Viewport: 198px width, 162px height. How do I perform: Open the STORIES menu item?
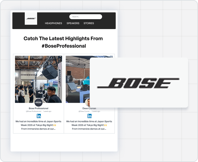(89, 23)
